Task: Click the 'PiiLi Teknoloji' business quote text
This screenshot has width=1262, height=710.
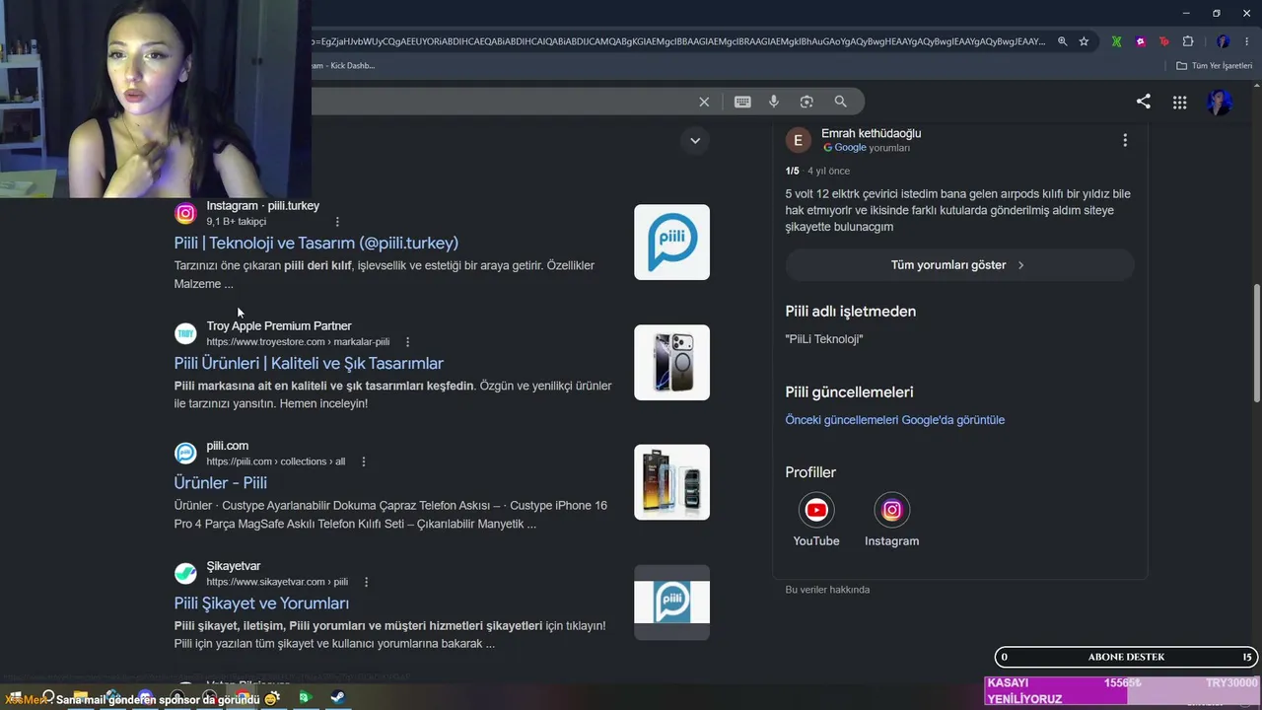Action: click(x=824, y=339)
